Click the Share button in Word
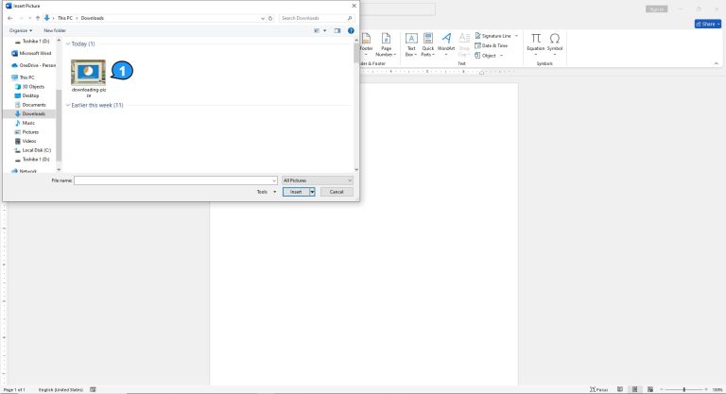Viewport: 726px width, 394px height. coord(707,24)
